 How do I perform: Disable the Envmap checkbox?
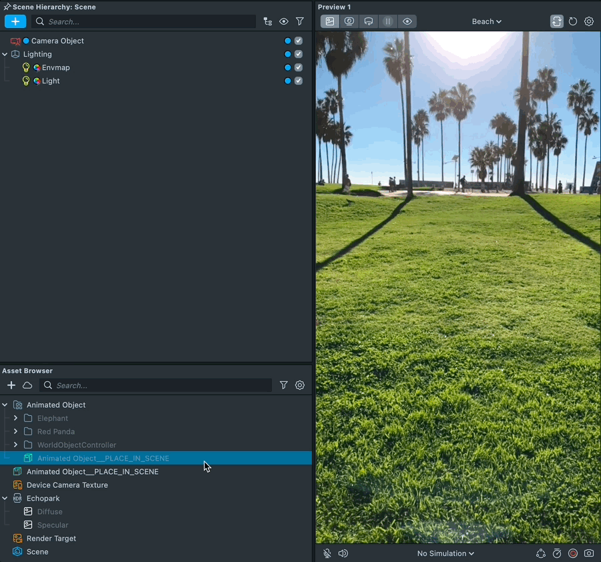click(298, 67)
